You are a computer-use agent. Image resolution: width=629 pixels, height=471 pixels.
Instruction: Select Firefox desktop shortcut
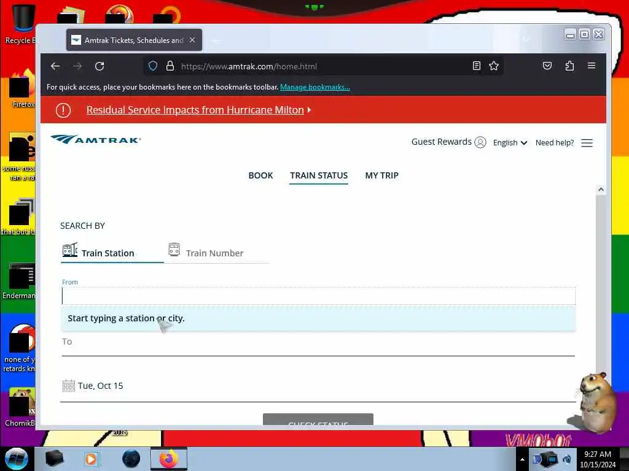tap(23, 89)
